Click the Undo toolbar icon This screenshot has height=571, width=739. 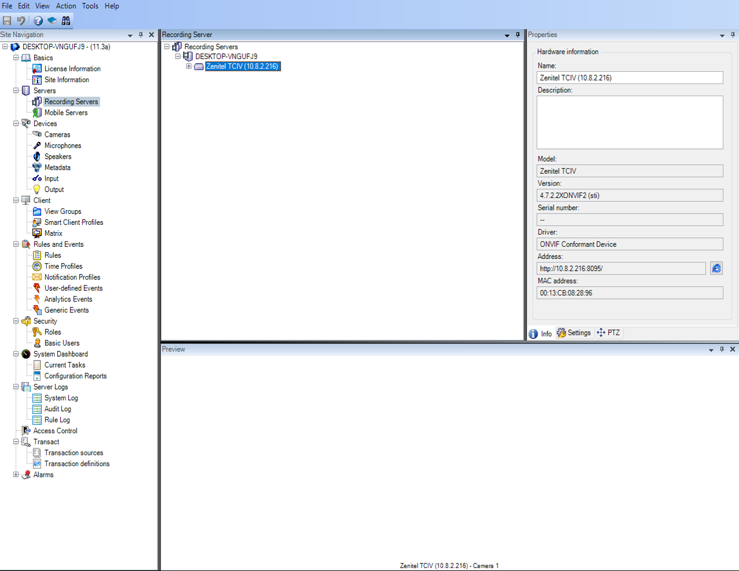21,20
